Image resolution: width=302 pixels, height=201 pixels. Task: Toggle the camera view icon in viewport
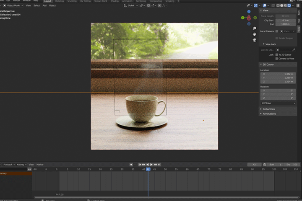click(x=255, y=40)
